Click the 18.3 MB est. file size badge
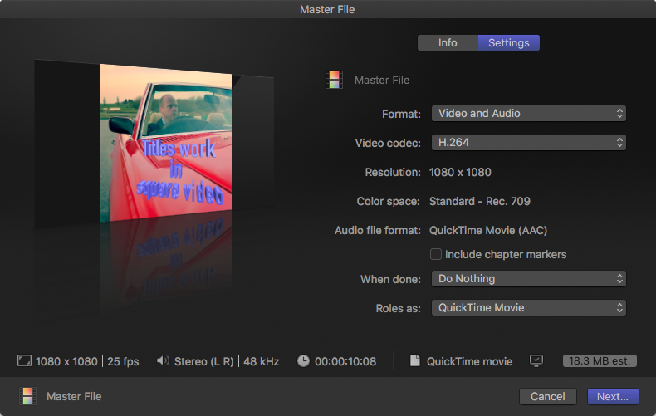The height and width of the screenshot is (416, 656). (600, 360)
